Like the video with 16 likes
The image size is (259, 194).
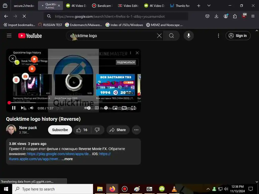(x=82, y=130)
